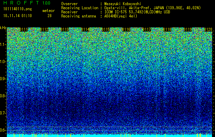Image resolution: width=215 pixels, height=137 pixels.
Task: Click time marker 0116
Action: click(126, 29)
